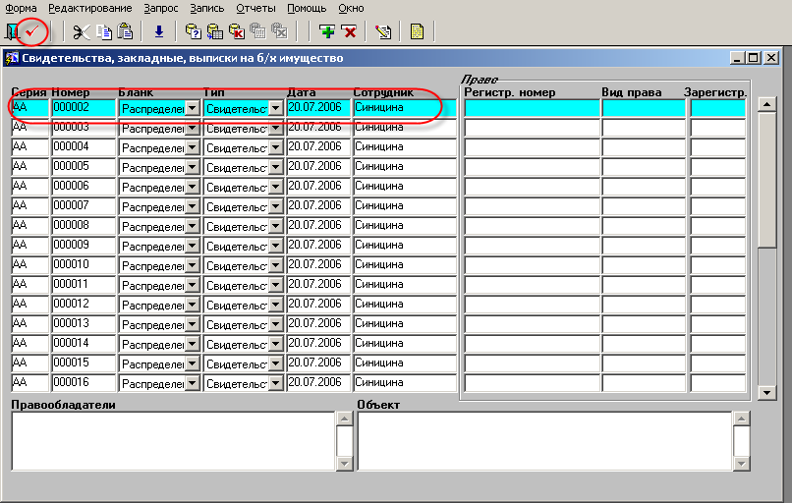This screenshot has width=792, height=503.
Task: Click the window icon in the form title bar
Action: tap(11, 58)
